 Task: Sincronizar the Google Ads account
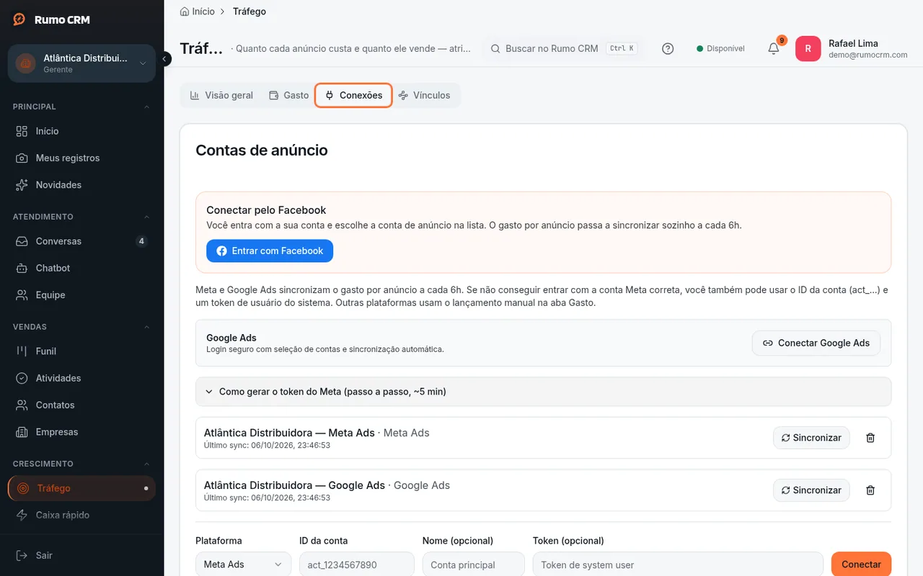[811, 490]
